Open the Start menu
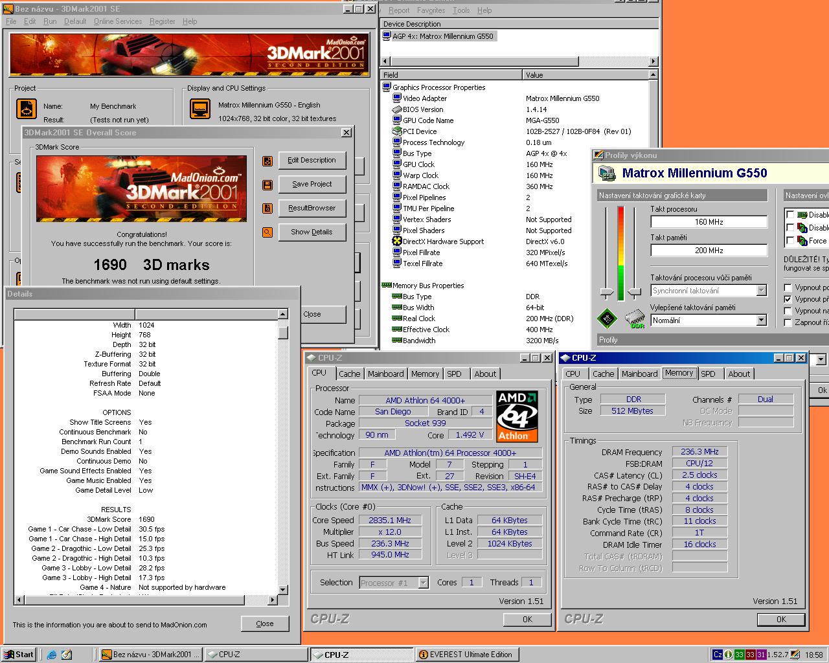829x663 pixels. tap(19, 655)
